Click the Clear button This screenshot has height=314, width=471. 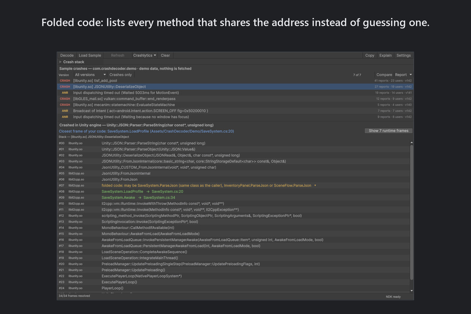coord(165,55)
